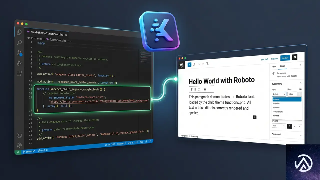This screenshot has height=180, width=320.
Task: Click the align icon in the block toolbar
Action: 205,89
